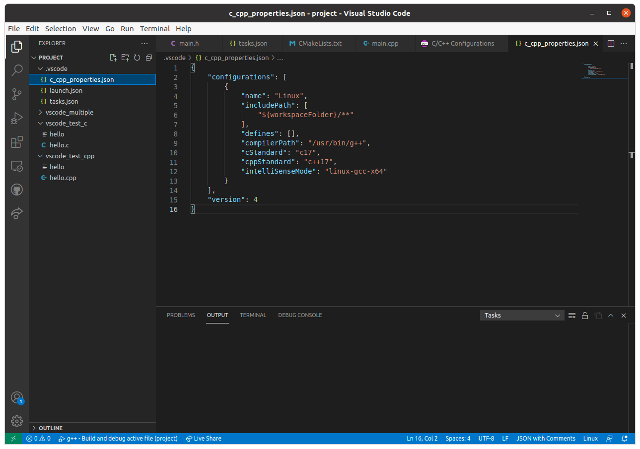640x449 pixels.
Task: Show the PROBLEMS panel tab
Action: tap(181, 315)
